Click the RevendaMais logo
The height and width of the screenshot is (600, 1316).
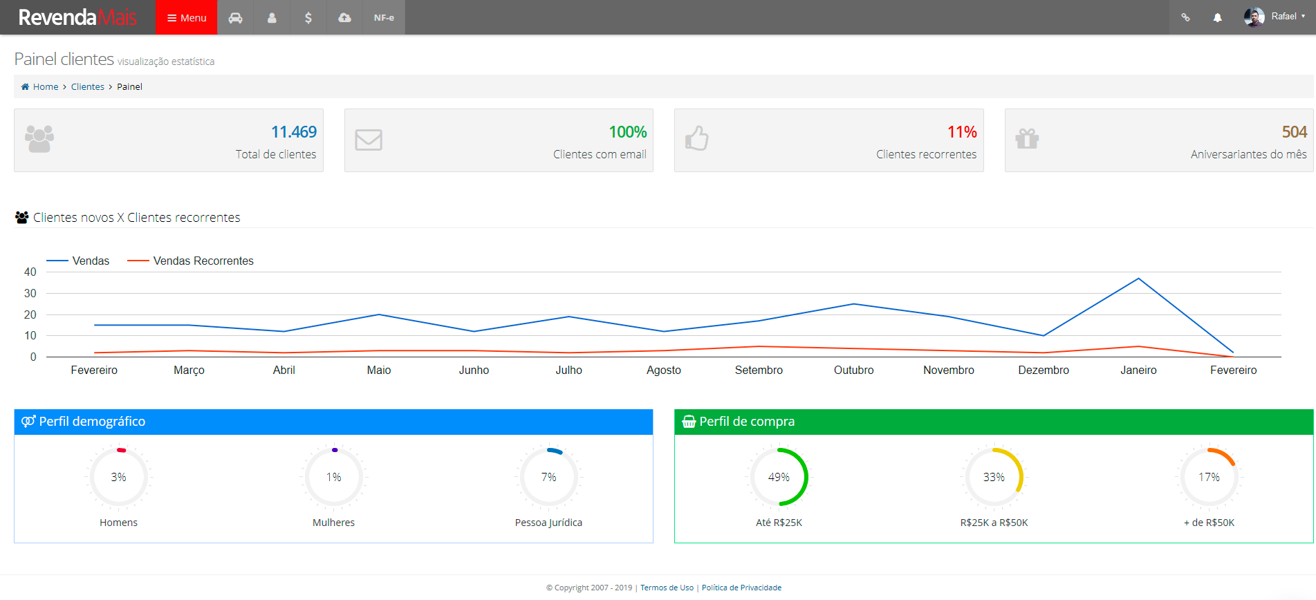click(x=77, y=17)
